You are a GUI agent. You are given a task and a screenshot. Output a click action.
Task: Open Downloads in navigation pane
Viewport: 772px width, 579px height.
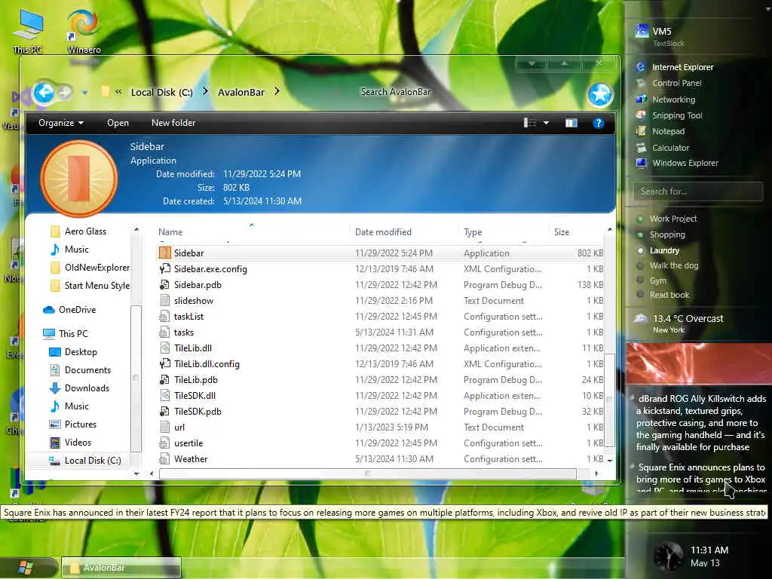click(80, 388)
